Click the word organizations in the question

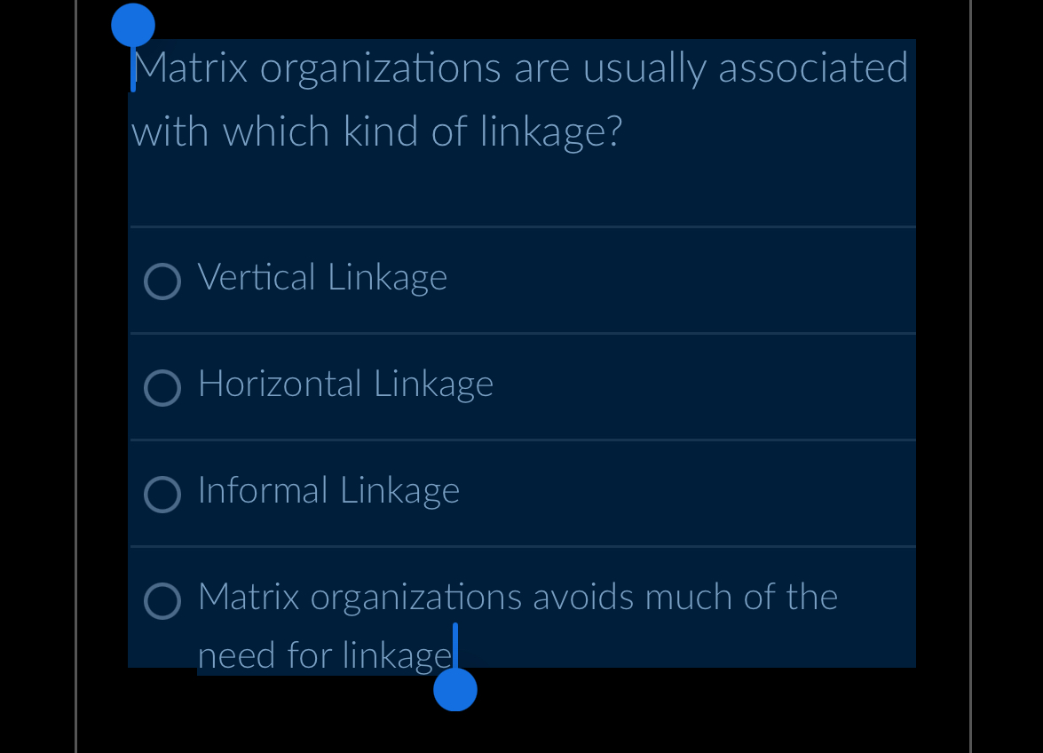click(x=377, y=67)
